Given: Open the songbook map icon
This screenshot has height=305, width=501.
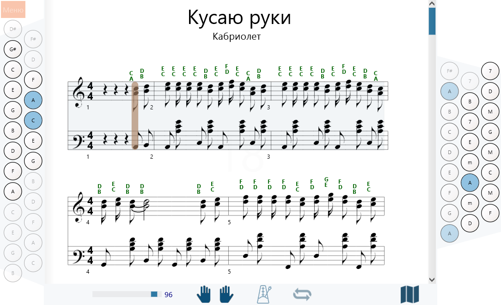Looking at the screenshot, I should pyautogui.click(x=409, y=294).
